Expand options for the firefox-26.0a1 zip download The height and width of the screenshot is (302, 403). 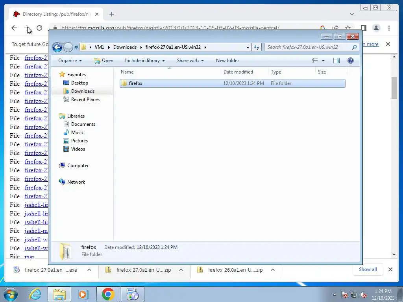tap(273, 270)
